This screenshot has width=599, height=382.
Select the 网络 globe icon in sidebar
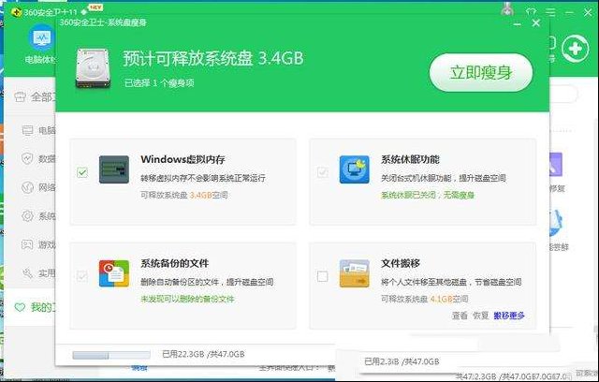pos(27,187)
